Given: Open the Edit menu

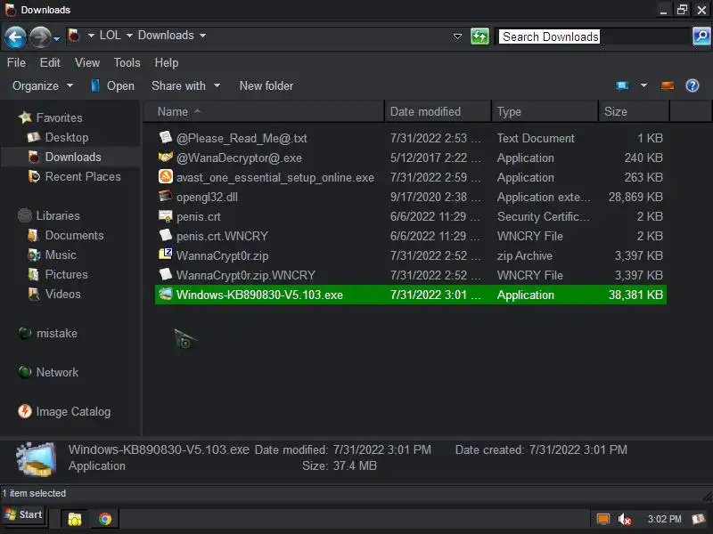Looking at the screenshot, I should click(50, 62).
